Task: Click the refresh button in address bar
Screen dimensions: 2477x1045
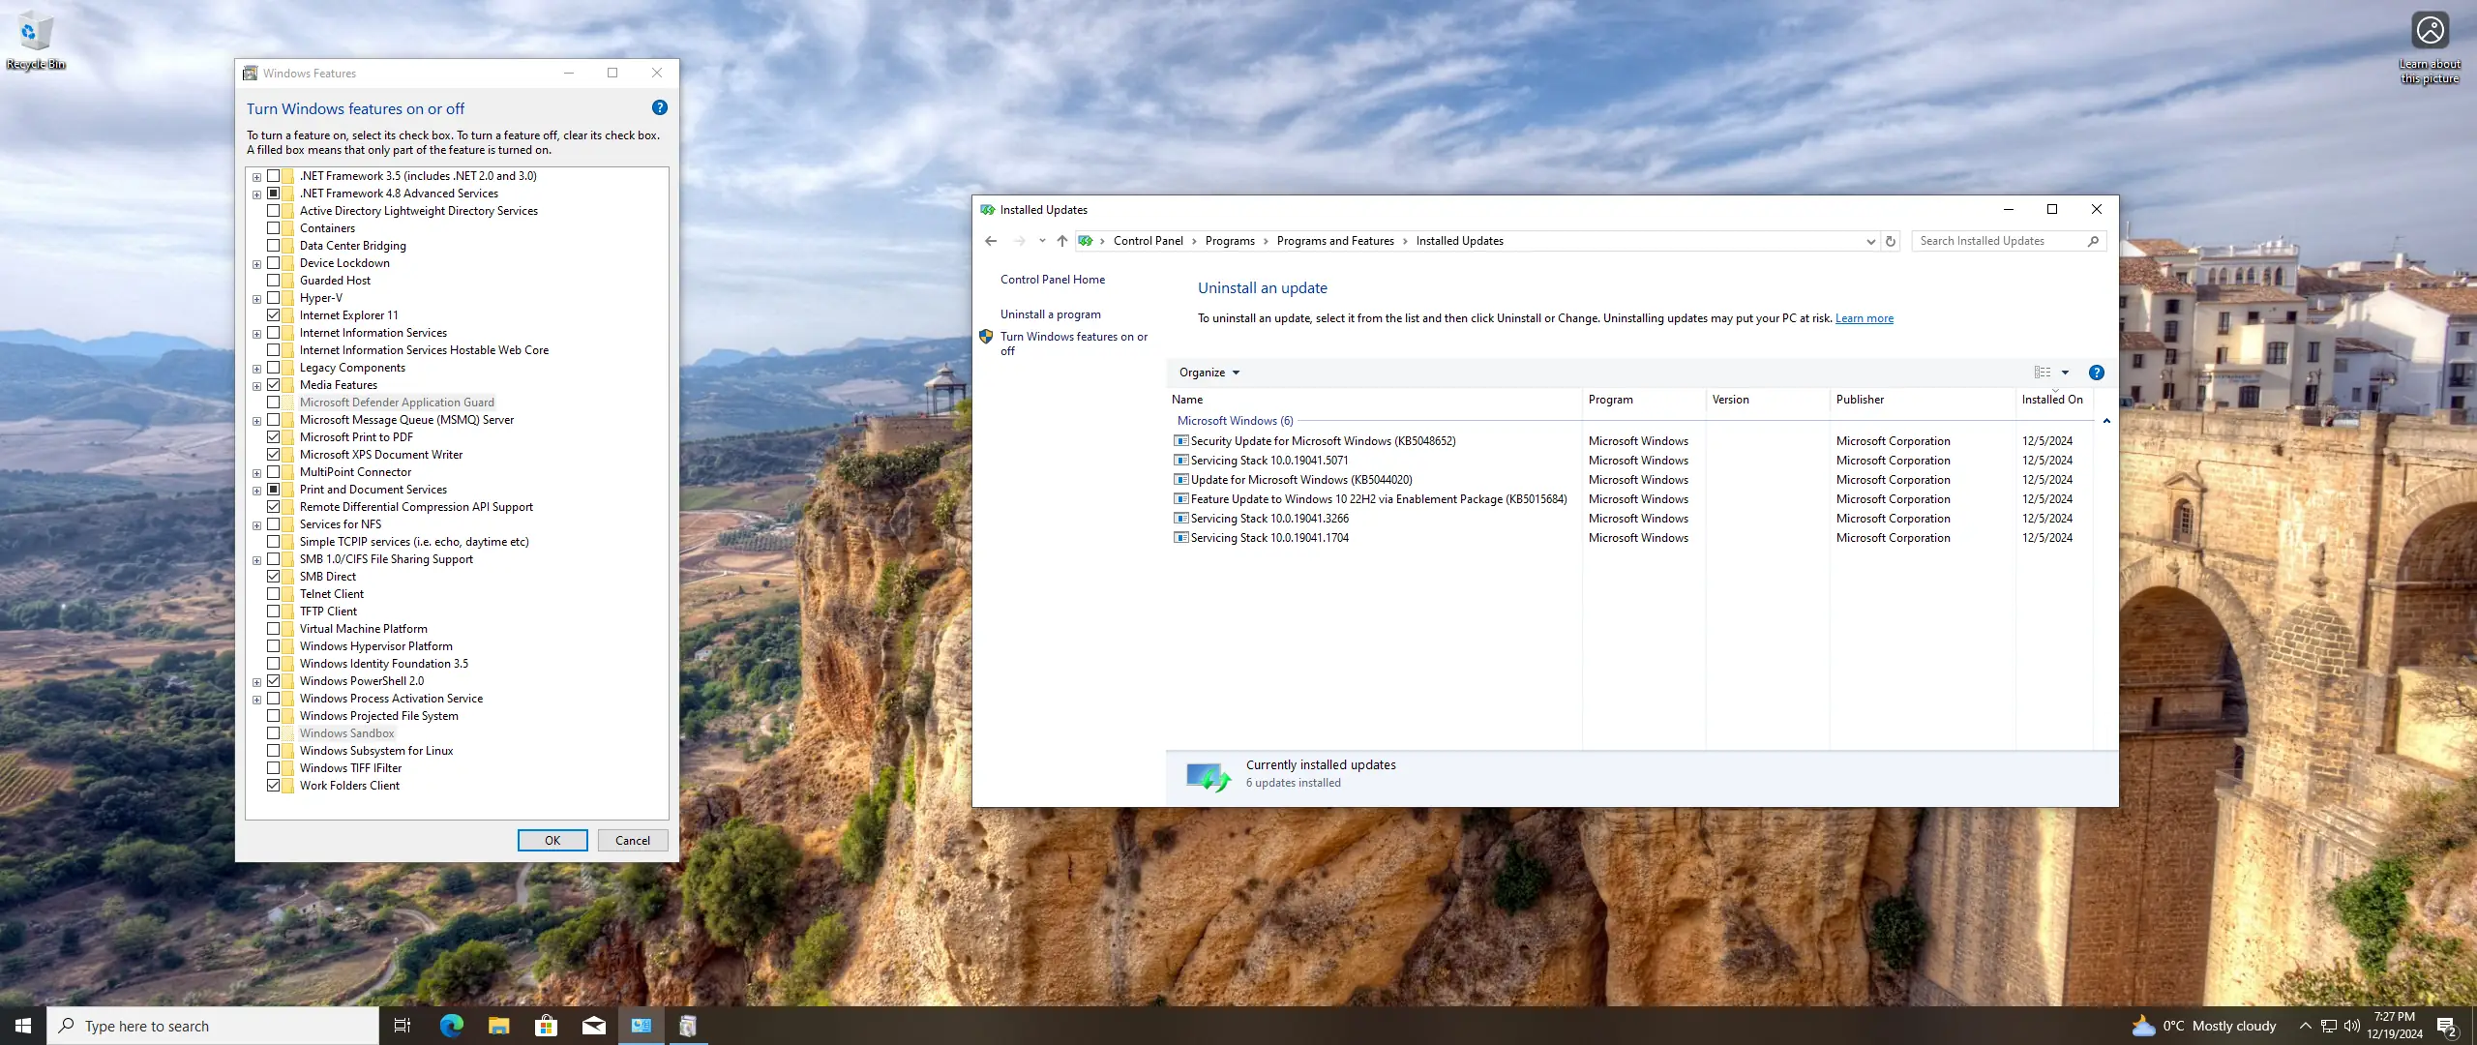Action: (1890, 241)
